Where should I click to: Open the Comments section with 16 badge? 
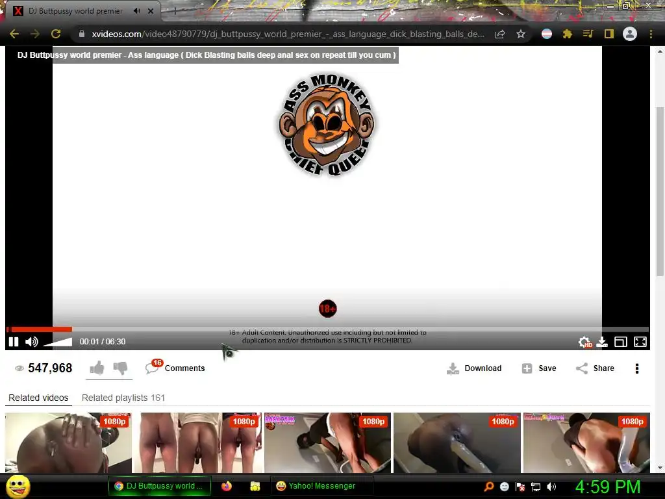tap(175, 368)
